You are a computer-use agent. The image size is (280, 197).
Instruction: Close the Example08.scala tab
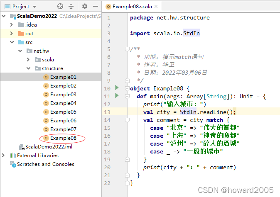pos(156,7)
